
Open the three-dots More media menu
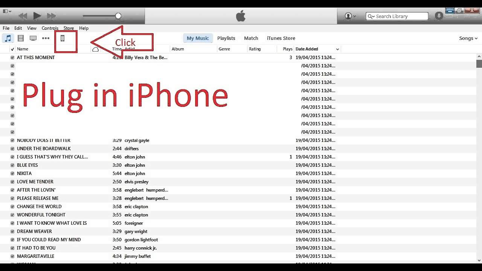point(46,38)
